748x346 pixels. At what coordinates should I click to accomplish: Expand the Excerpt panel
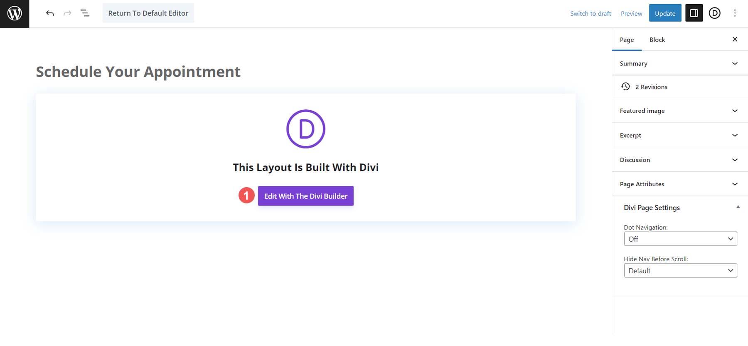[680, 135]
